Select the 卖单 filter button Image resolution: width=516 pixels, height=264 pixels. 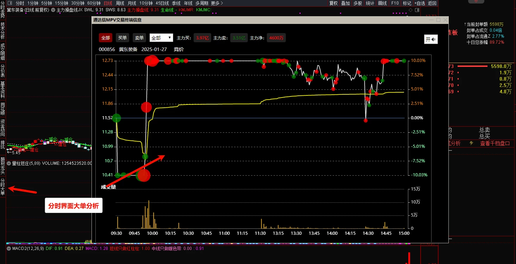tap(139, 38)
